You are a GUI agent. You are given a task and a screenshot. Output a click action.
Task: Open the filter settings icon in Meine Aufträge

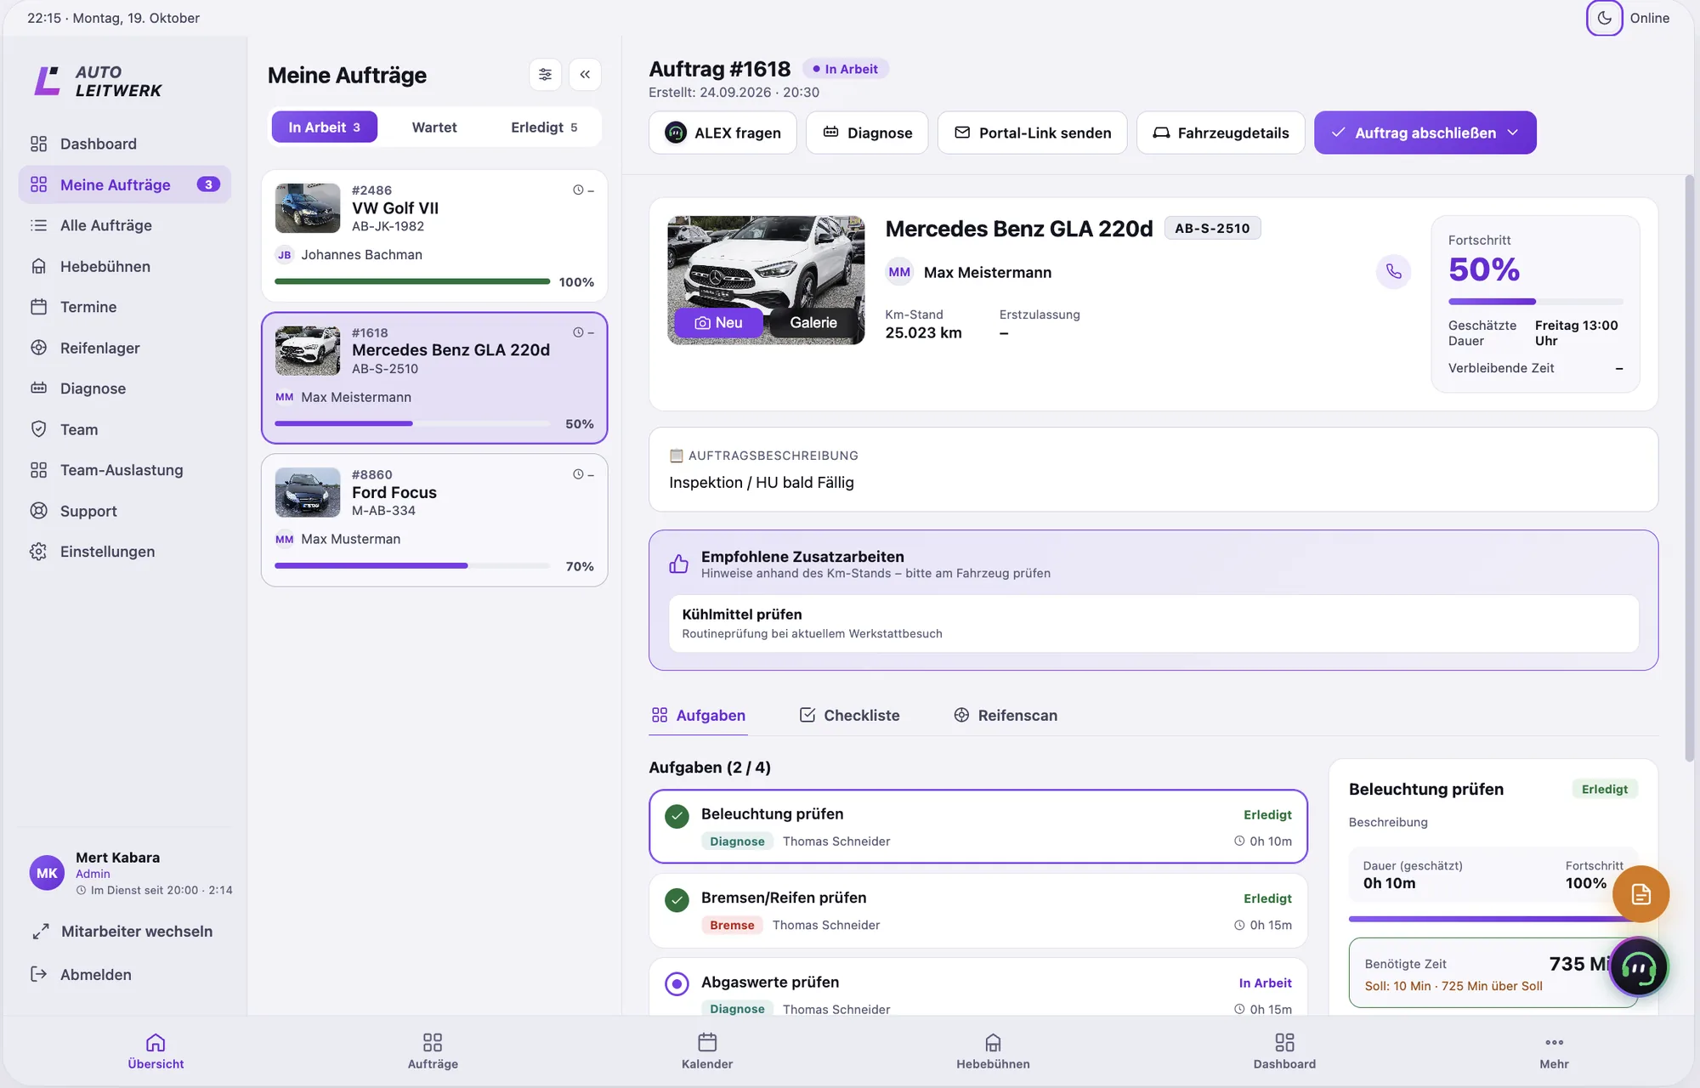[x=545, y=75]
